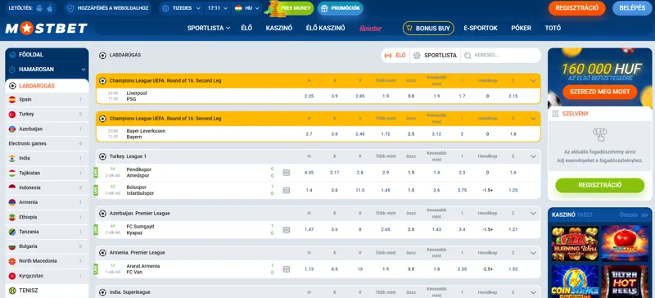The height and width of the screenshot is (298, 655).
Task: Expand the HAMAROSAN sidebar section
Action: pos(47,70)
